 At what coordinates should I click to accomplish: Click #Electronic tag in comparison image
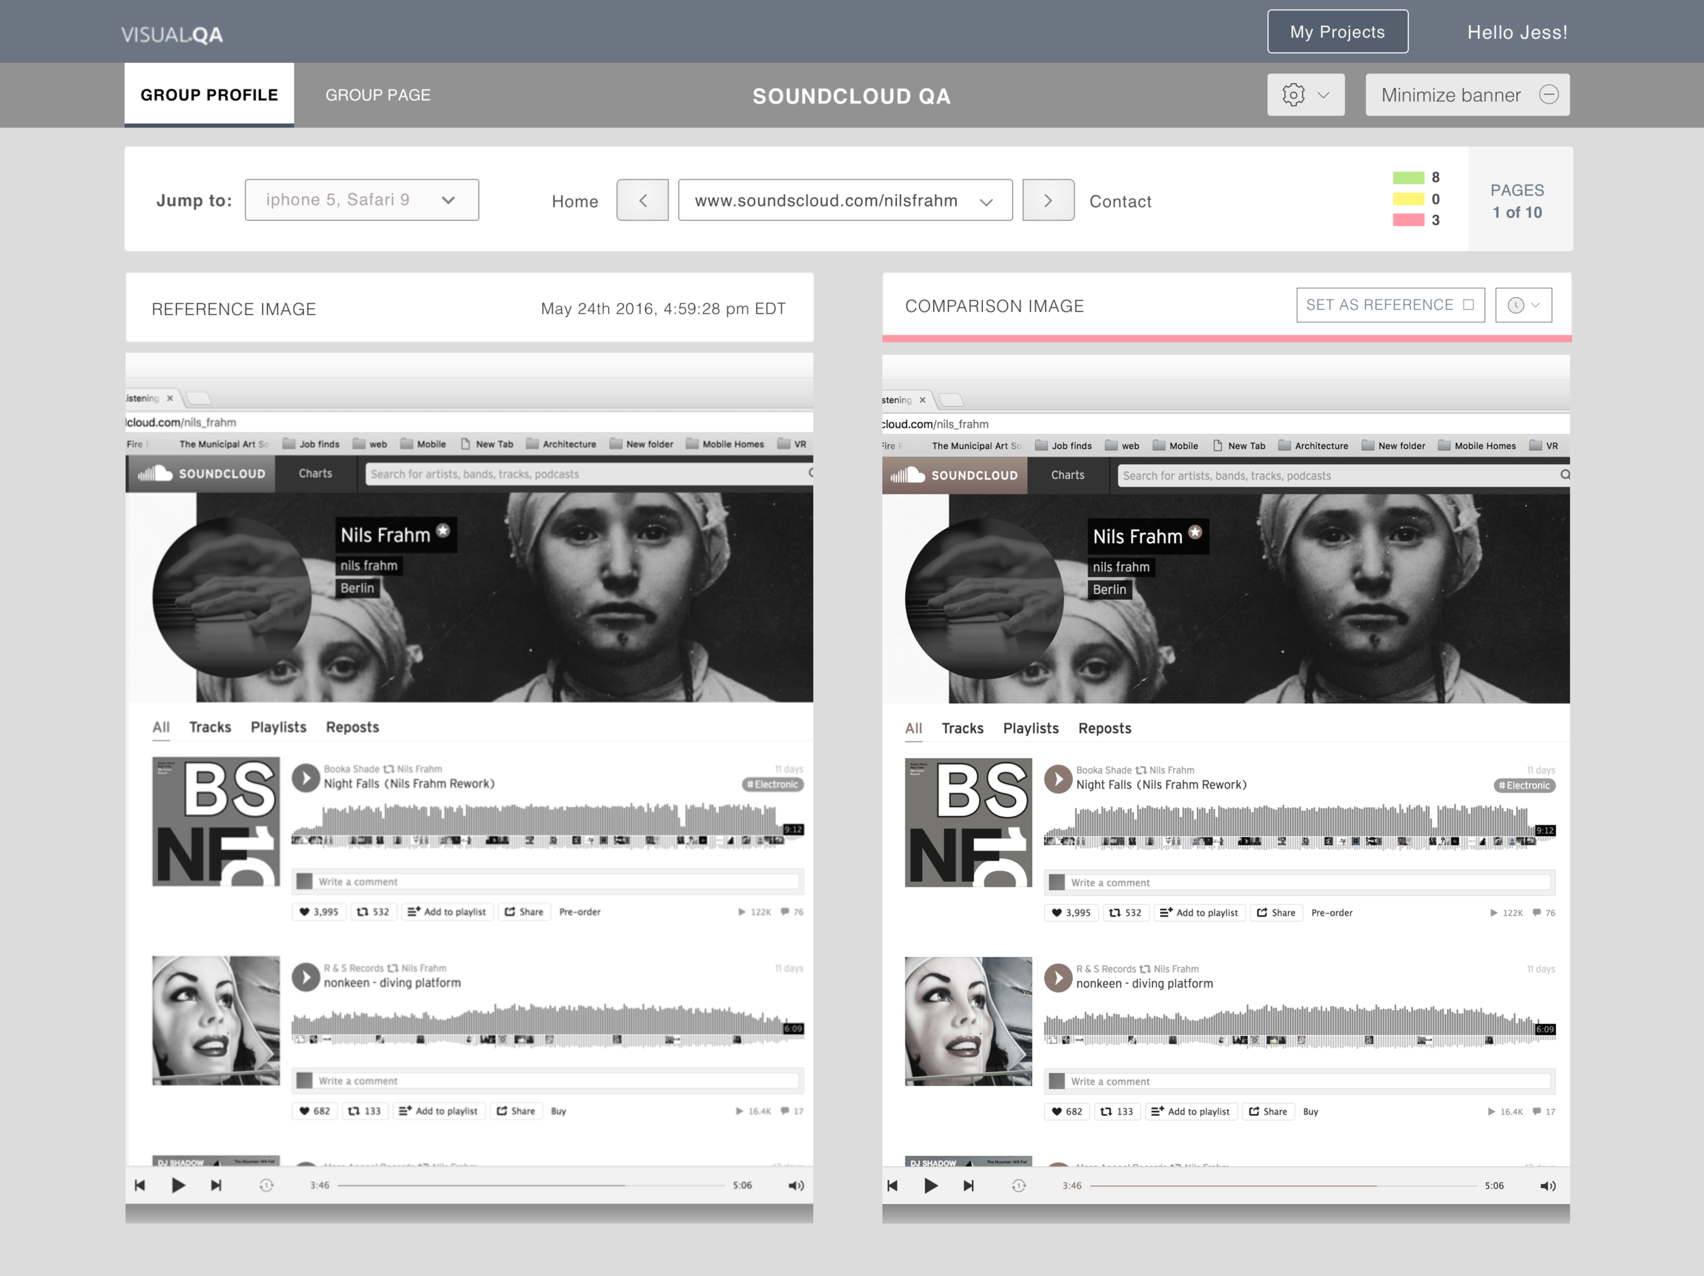(1525, 786)
